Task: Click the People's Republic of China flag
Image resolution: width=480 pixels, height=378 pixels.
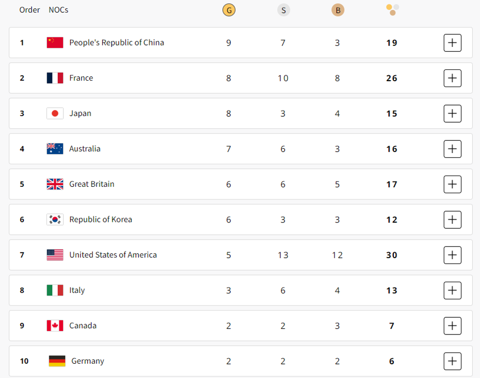Action: pos(55,43)
